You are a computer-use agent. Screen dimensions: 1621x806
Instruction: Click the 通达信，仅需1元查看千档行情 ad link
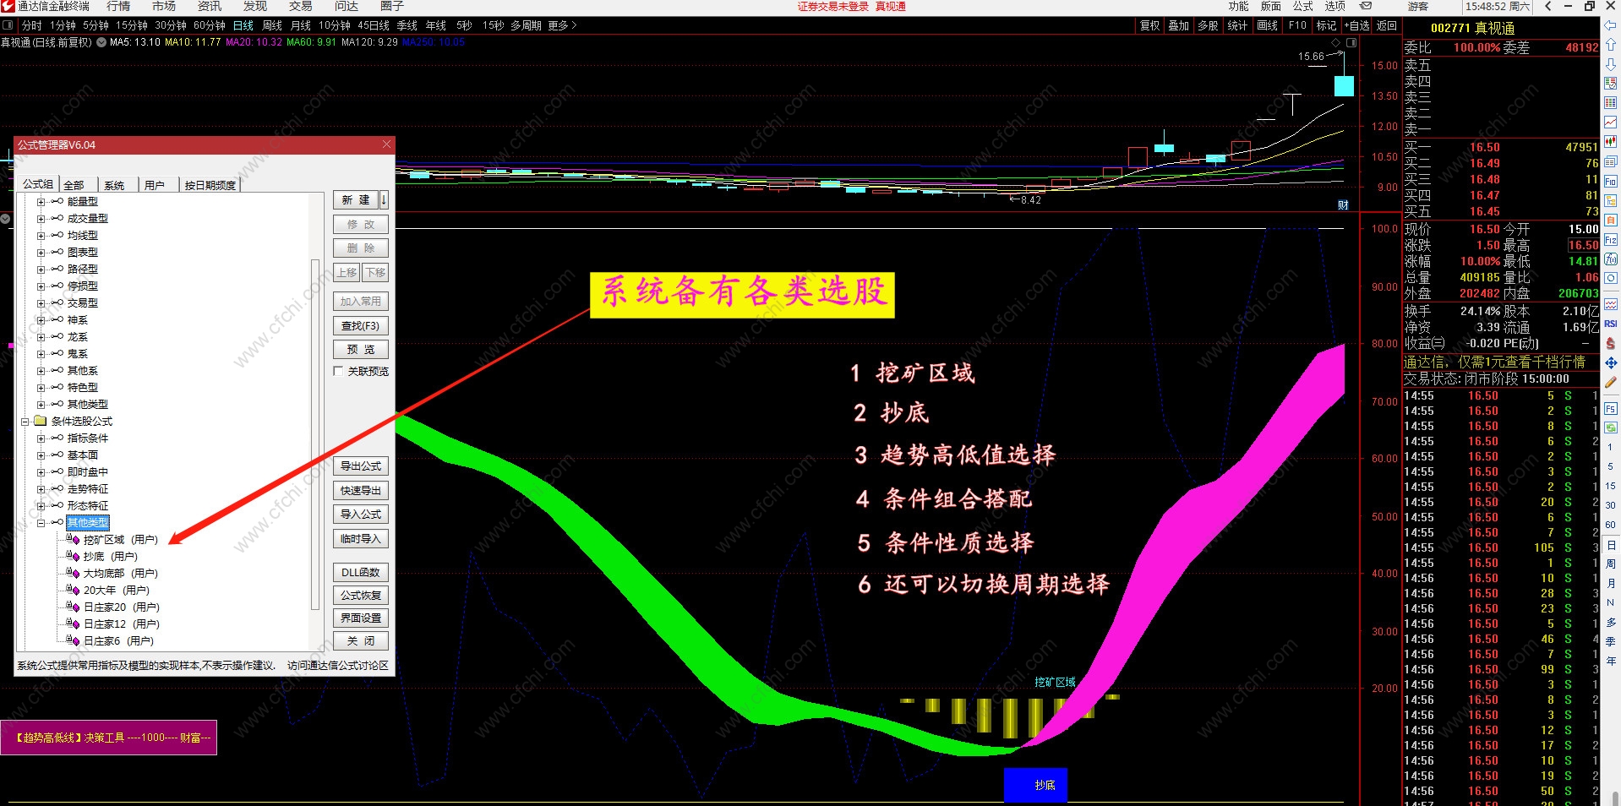(1494, 362)
